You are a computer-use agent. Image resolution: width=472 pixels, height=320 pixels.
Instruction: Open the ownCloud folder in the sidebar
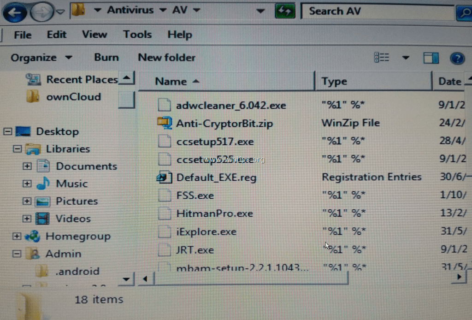(73, 97)
